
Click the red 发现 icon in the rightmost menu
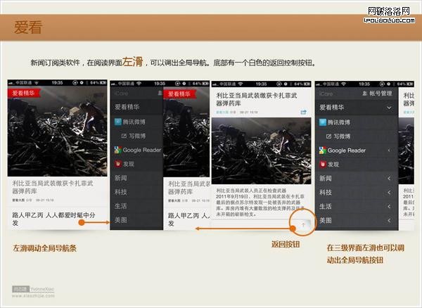(x=322, y=165)
